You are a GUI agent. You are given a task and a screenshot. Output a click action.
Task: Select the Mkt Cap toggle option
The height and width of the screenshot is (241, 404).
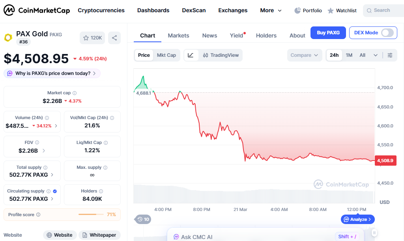point(166,55)
